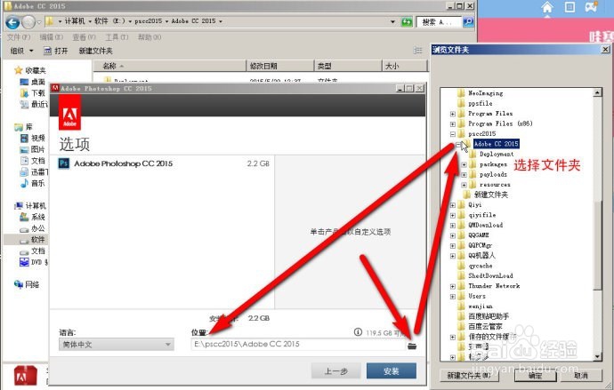The height and width of the screenshot is (390, 614).
Task: Open the 工具(T) menu in Explorer
Action: [x=117, y=37]
